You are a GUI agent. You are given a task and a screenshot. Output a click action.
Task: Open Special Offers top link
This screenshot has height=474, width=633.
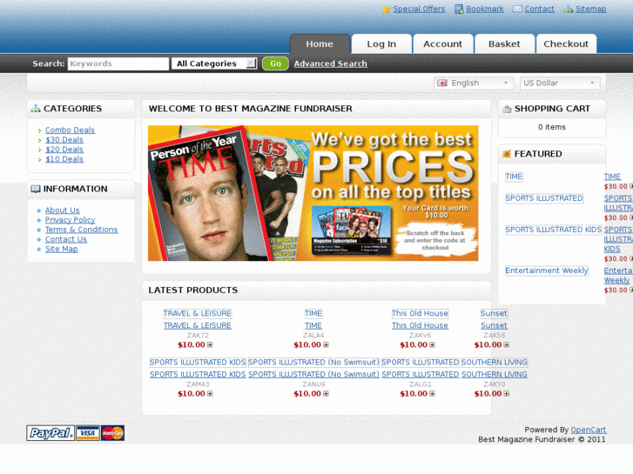click(419, 9)
